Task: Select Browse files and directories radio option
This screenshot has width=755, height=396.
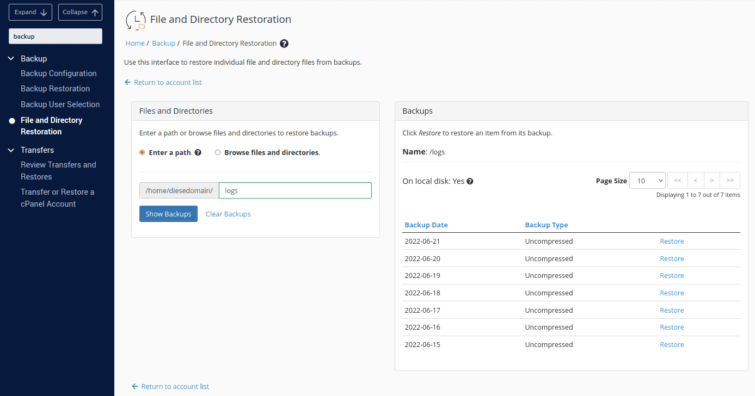Action: coord(218,153)
